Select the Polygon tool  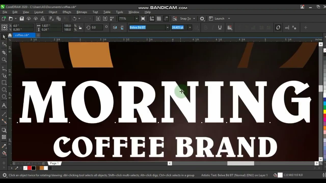pyautogui.click(x=4, y=97)
